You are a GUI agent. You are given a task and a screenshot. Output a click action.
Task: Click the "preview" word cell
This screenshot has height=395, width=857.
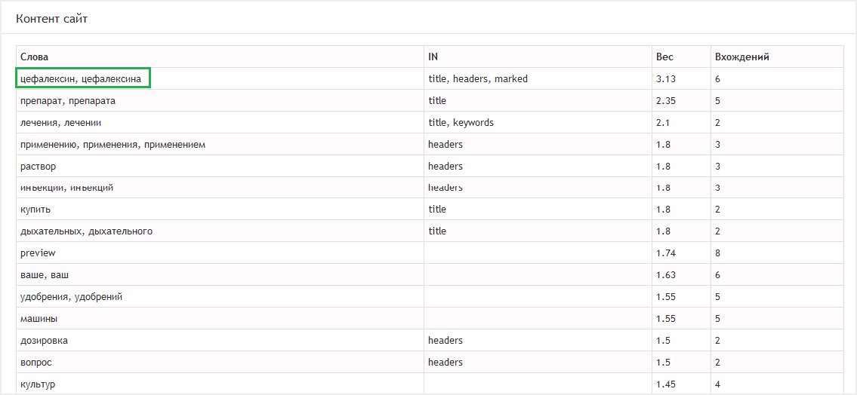[x=38, y=253]
